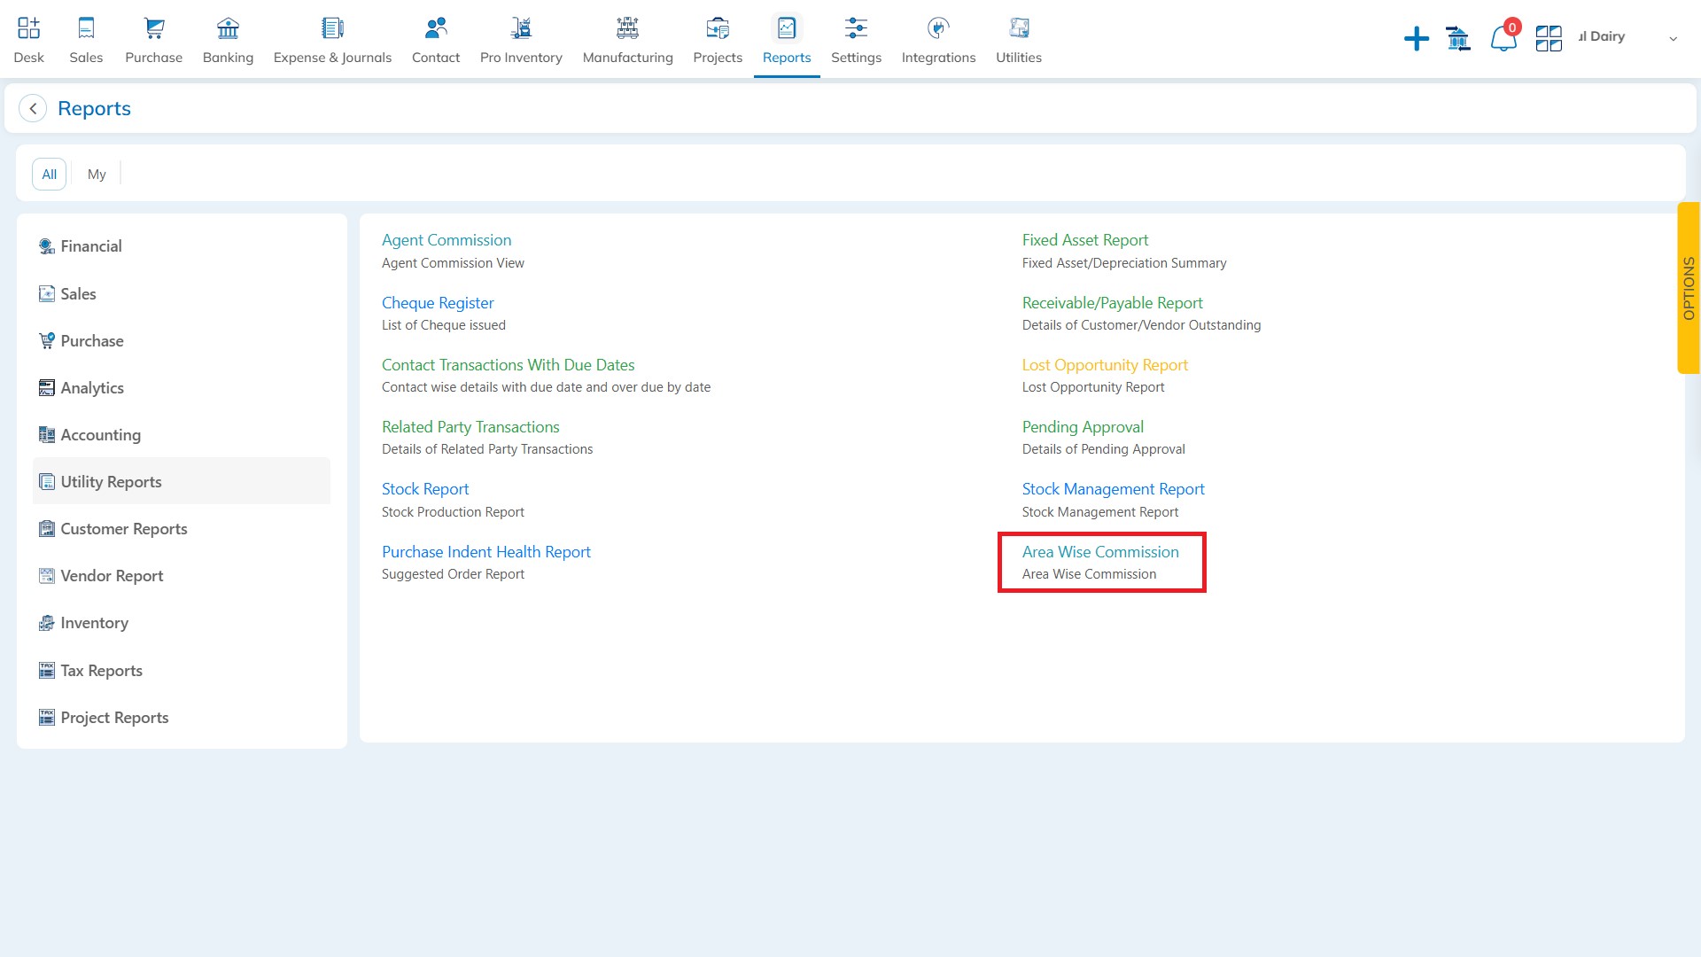Open the Stock Report link
This screenshot has width=1701, height=957.
click(x=425, y=489)
